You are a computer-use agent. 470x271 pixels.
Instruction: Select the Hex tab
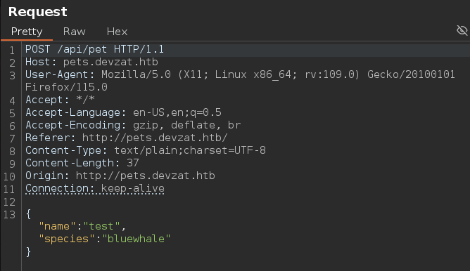point(117,32)
